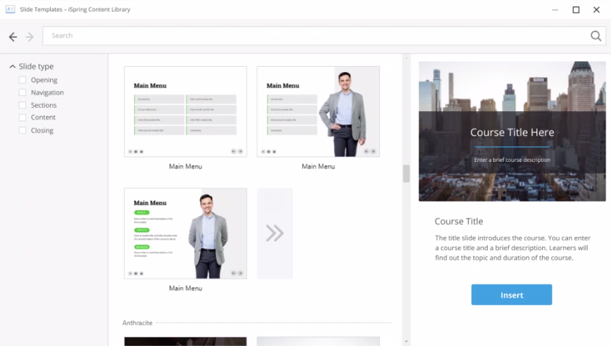Click the magnifier search icon

pos(596,36)
